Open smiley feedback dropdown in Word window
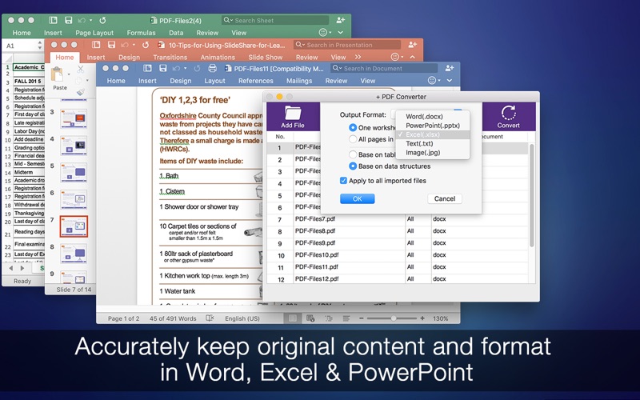Image resolution: width=640 pixels, height=400 pixels. coord(434,81)
